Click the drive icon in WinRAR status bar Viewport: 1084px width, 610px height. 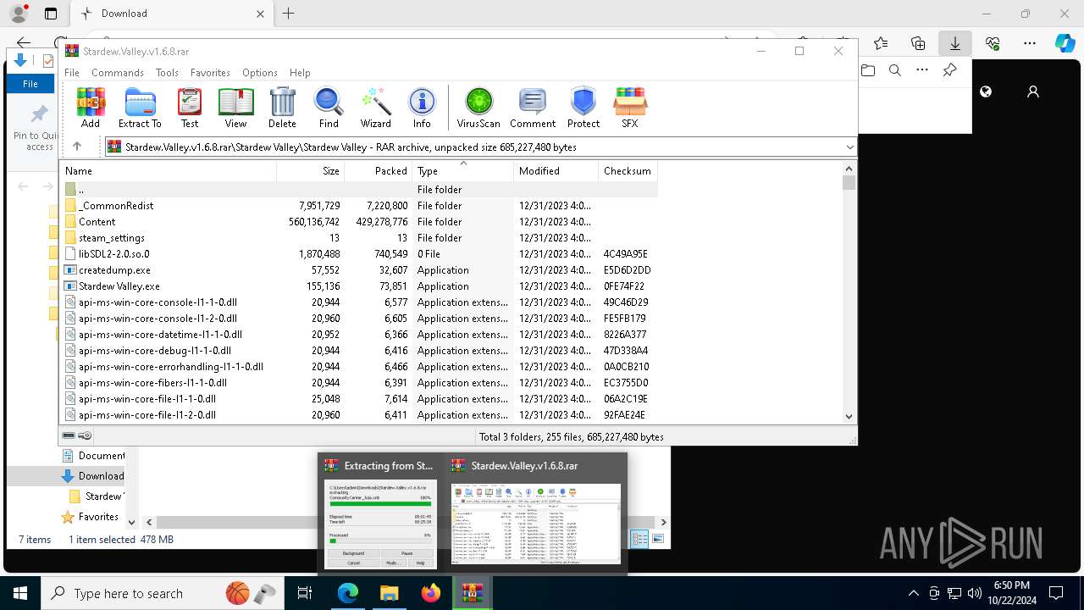click(x=69, y=435)
